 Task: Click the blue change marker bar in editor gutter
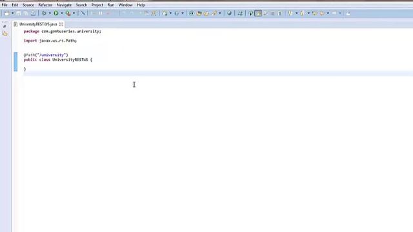[15, 62]
